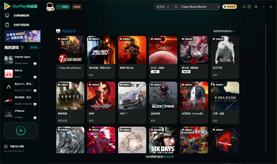Click the 点击反馈 feedback link

[x=169, y=157]
